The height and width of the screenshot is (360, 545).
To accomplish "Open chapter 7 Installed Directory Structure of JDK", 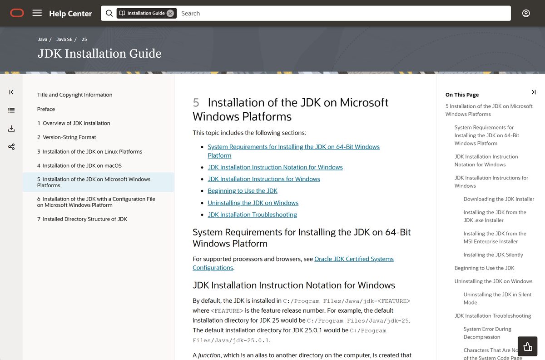I will tap(82, 219).
